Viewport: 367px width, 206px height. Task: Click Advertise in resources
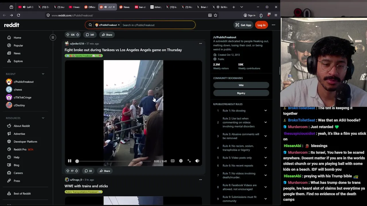[x=19, y=134]
